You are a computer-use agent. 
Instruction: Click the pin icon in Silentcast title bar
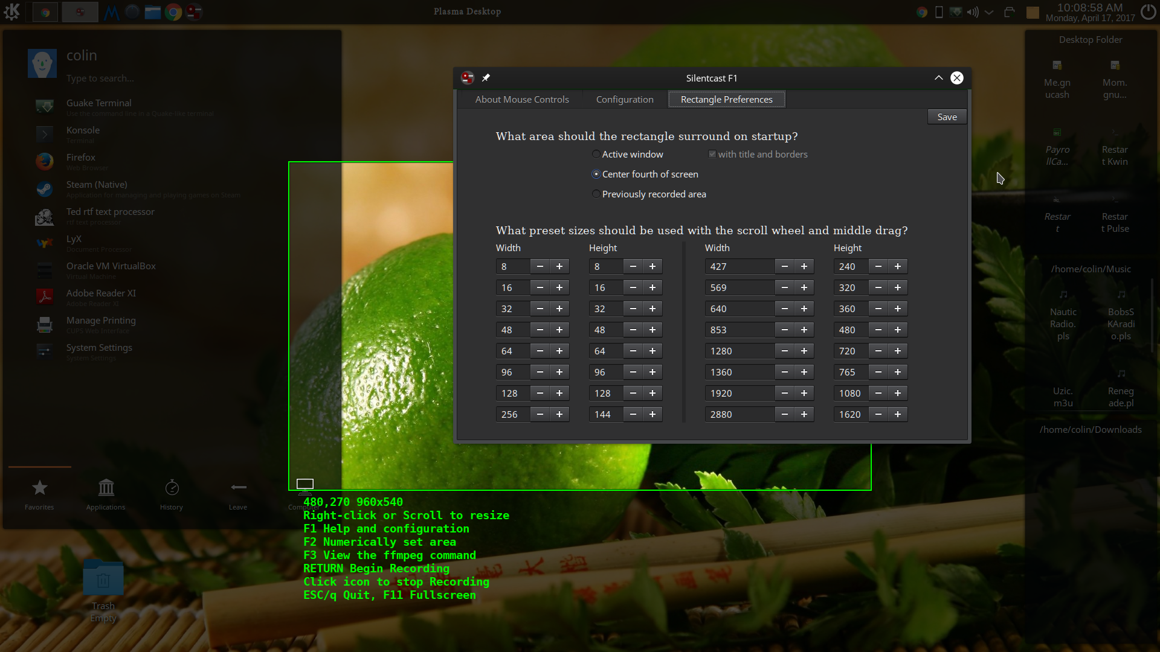(x=486, y=78)
